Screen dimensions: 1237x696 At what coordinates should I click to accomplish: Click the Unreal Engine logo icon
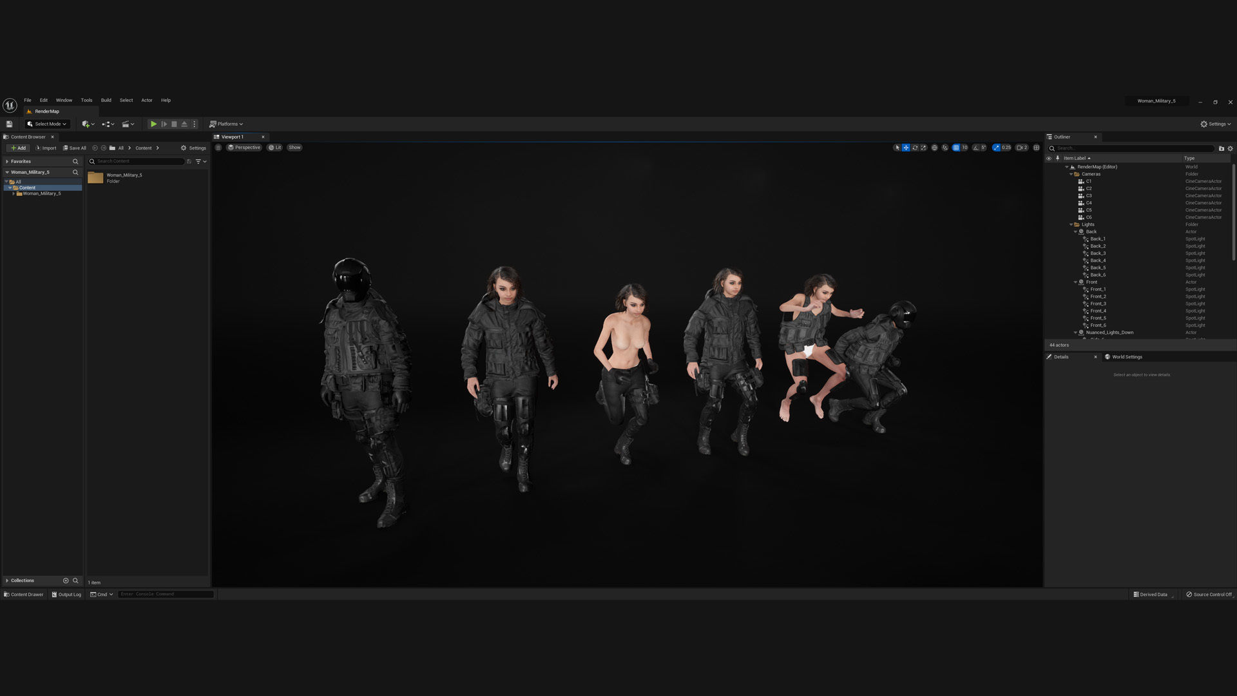[x=10, y=105]
